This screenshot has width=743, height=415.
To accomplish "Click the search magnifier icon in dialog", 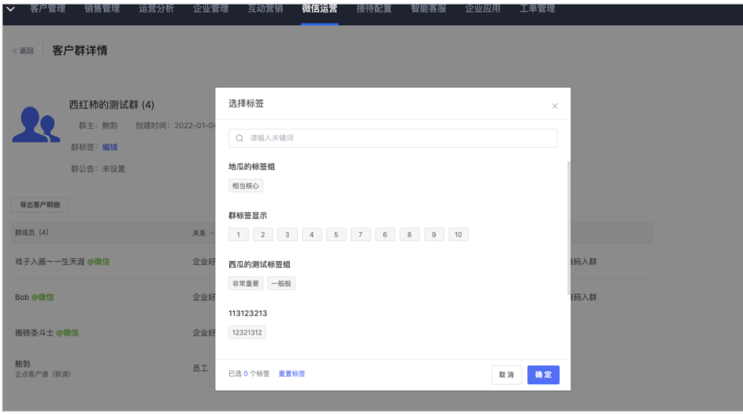I will 240,138.
